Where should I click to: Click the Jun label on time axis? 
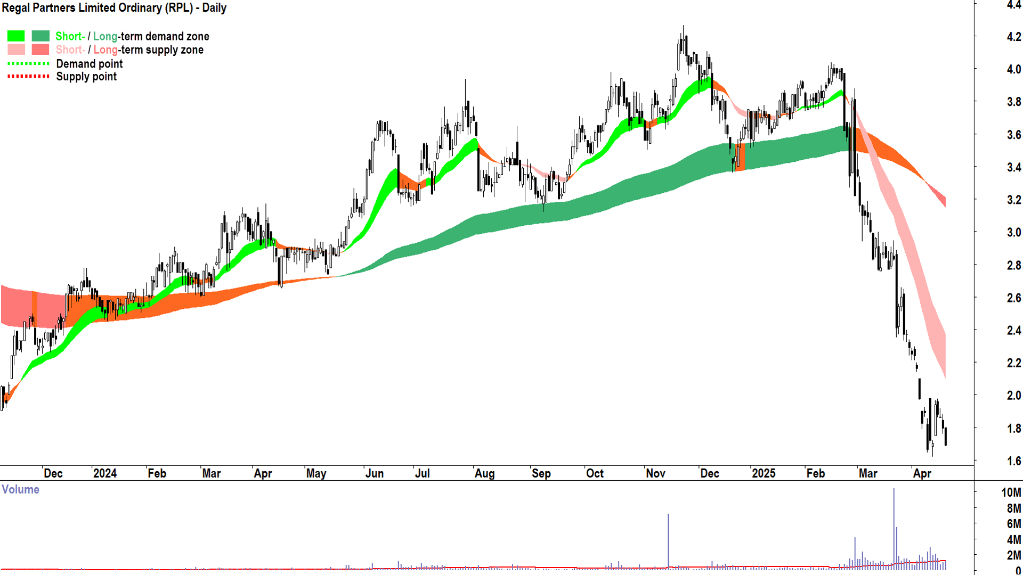(x=374, y=473)
